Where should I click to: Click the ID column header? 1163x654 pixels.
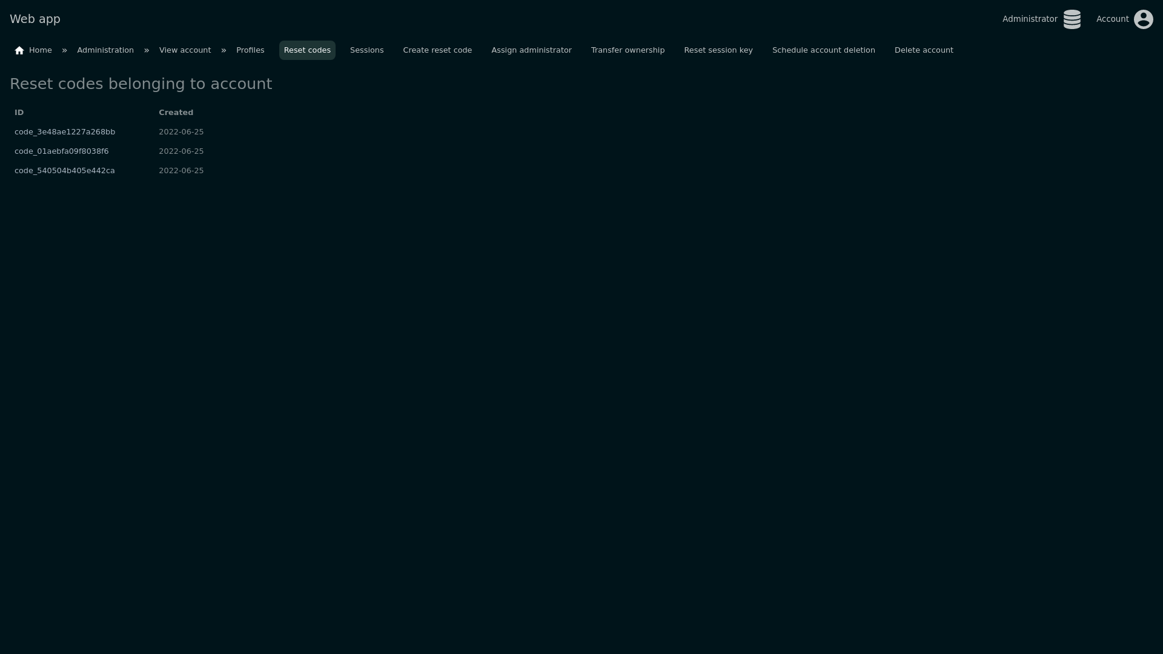(19, 113)
